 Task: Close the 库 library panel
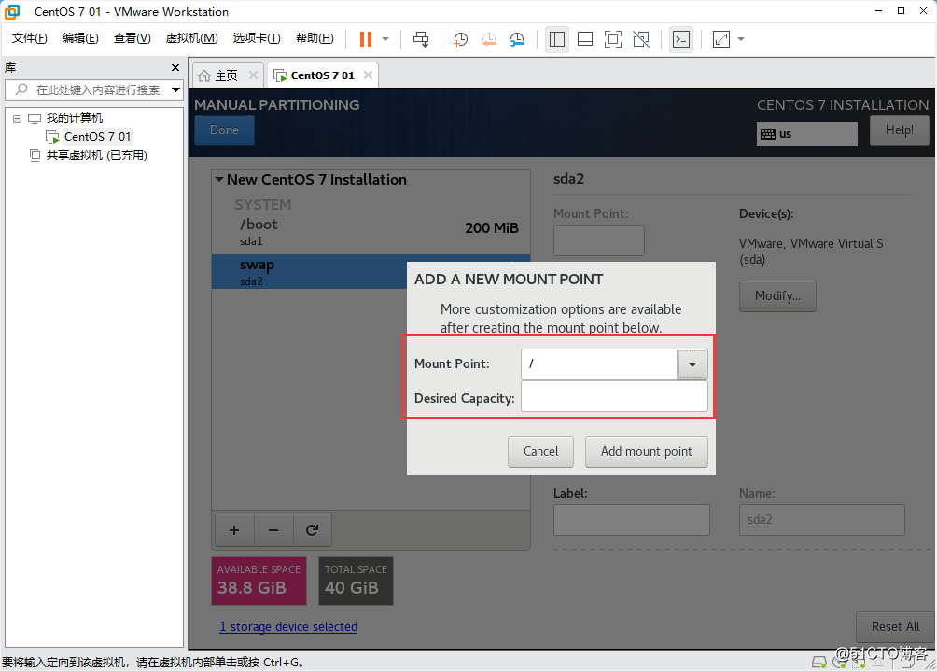(175, 67)
